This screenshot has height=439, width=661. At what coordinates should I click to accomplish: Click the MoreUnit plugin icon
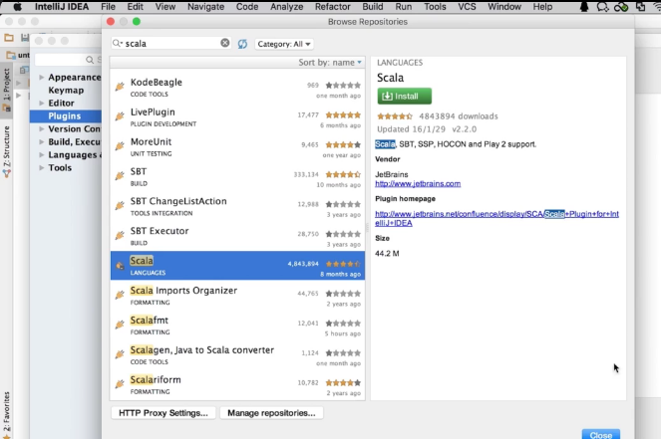pos(120,145)
